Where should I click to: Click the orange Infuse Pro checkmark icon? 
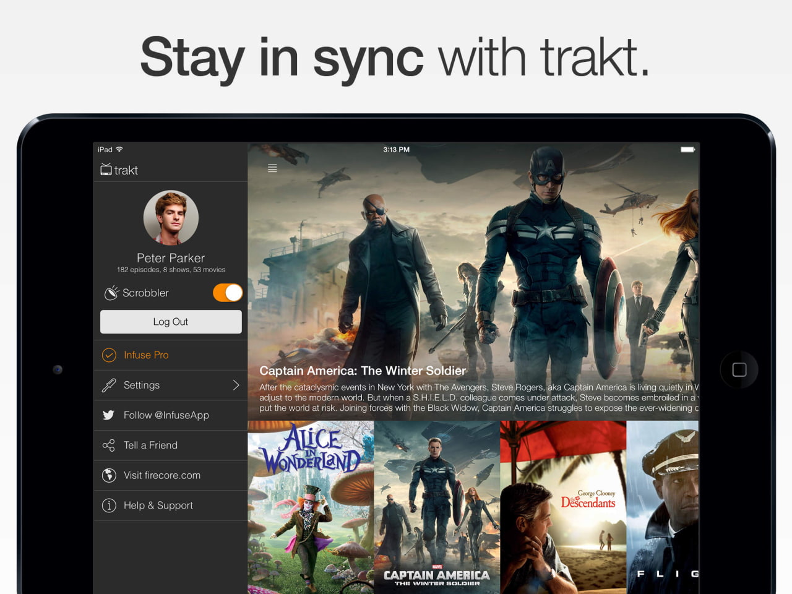(x=109, y=355)
